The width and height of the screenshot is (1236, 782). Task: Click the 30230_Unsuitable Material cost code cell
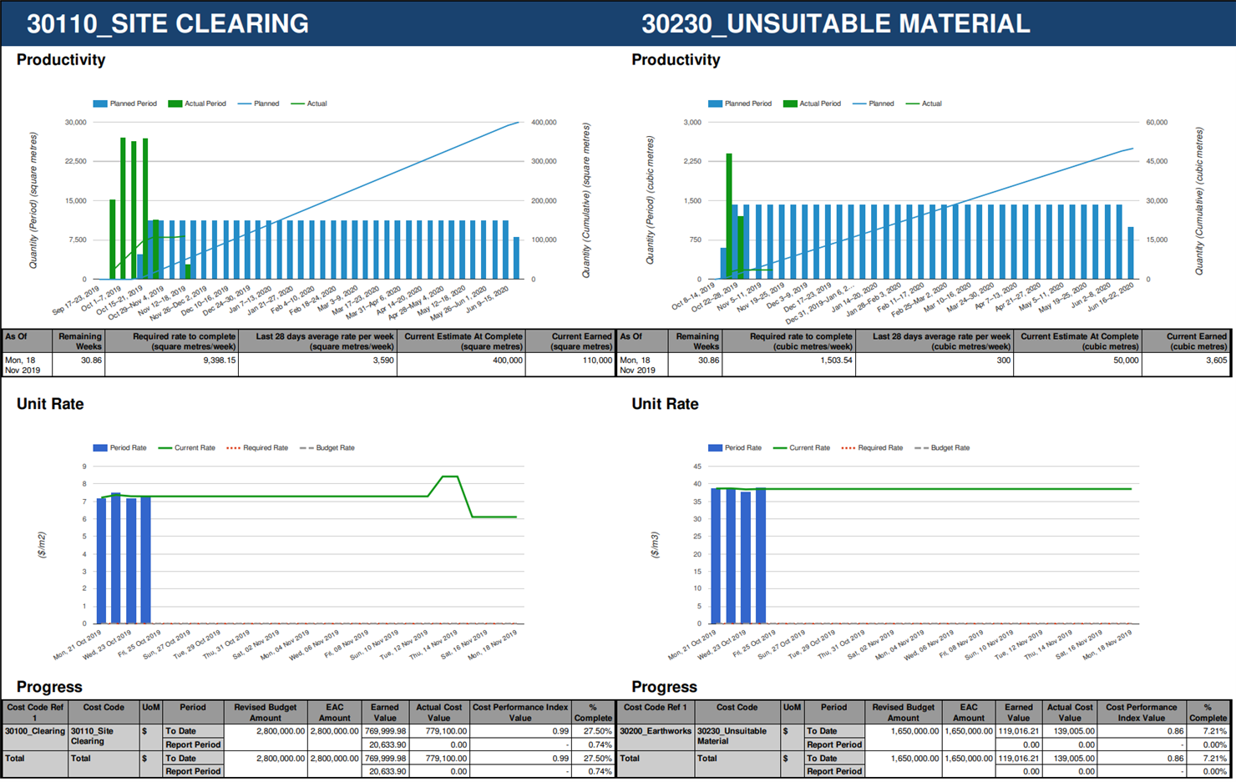tap(737, 736)
